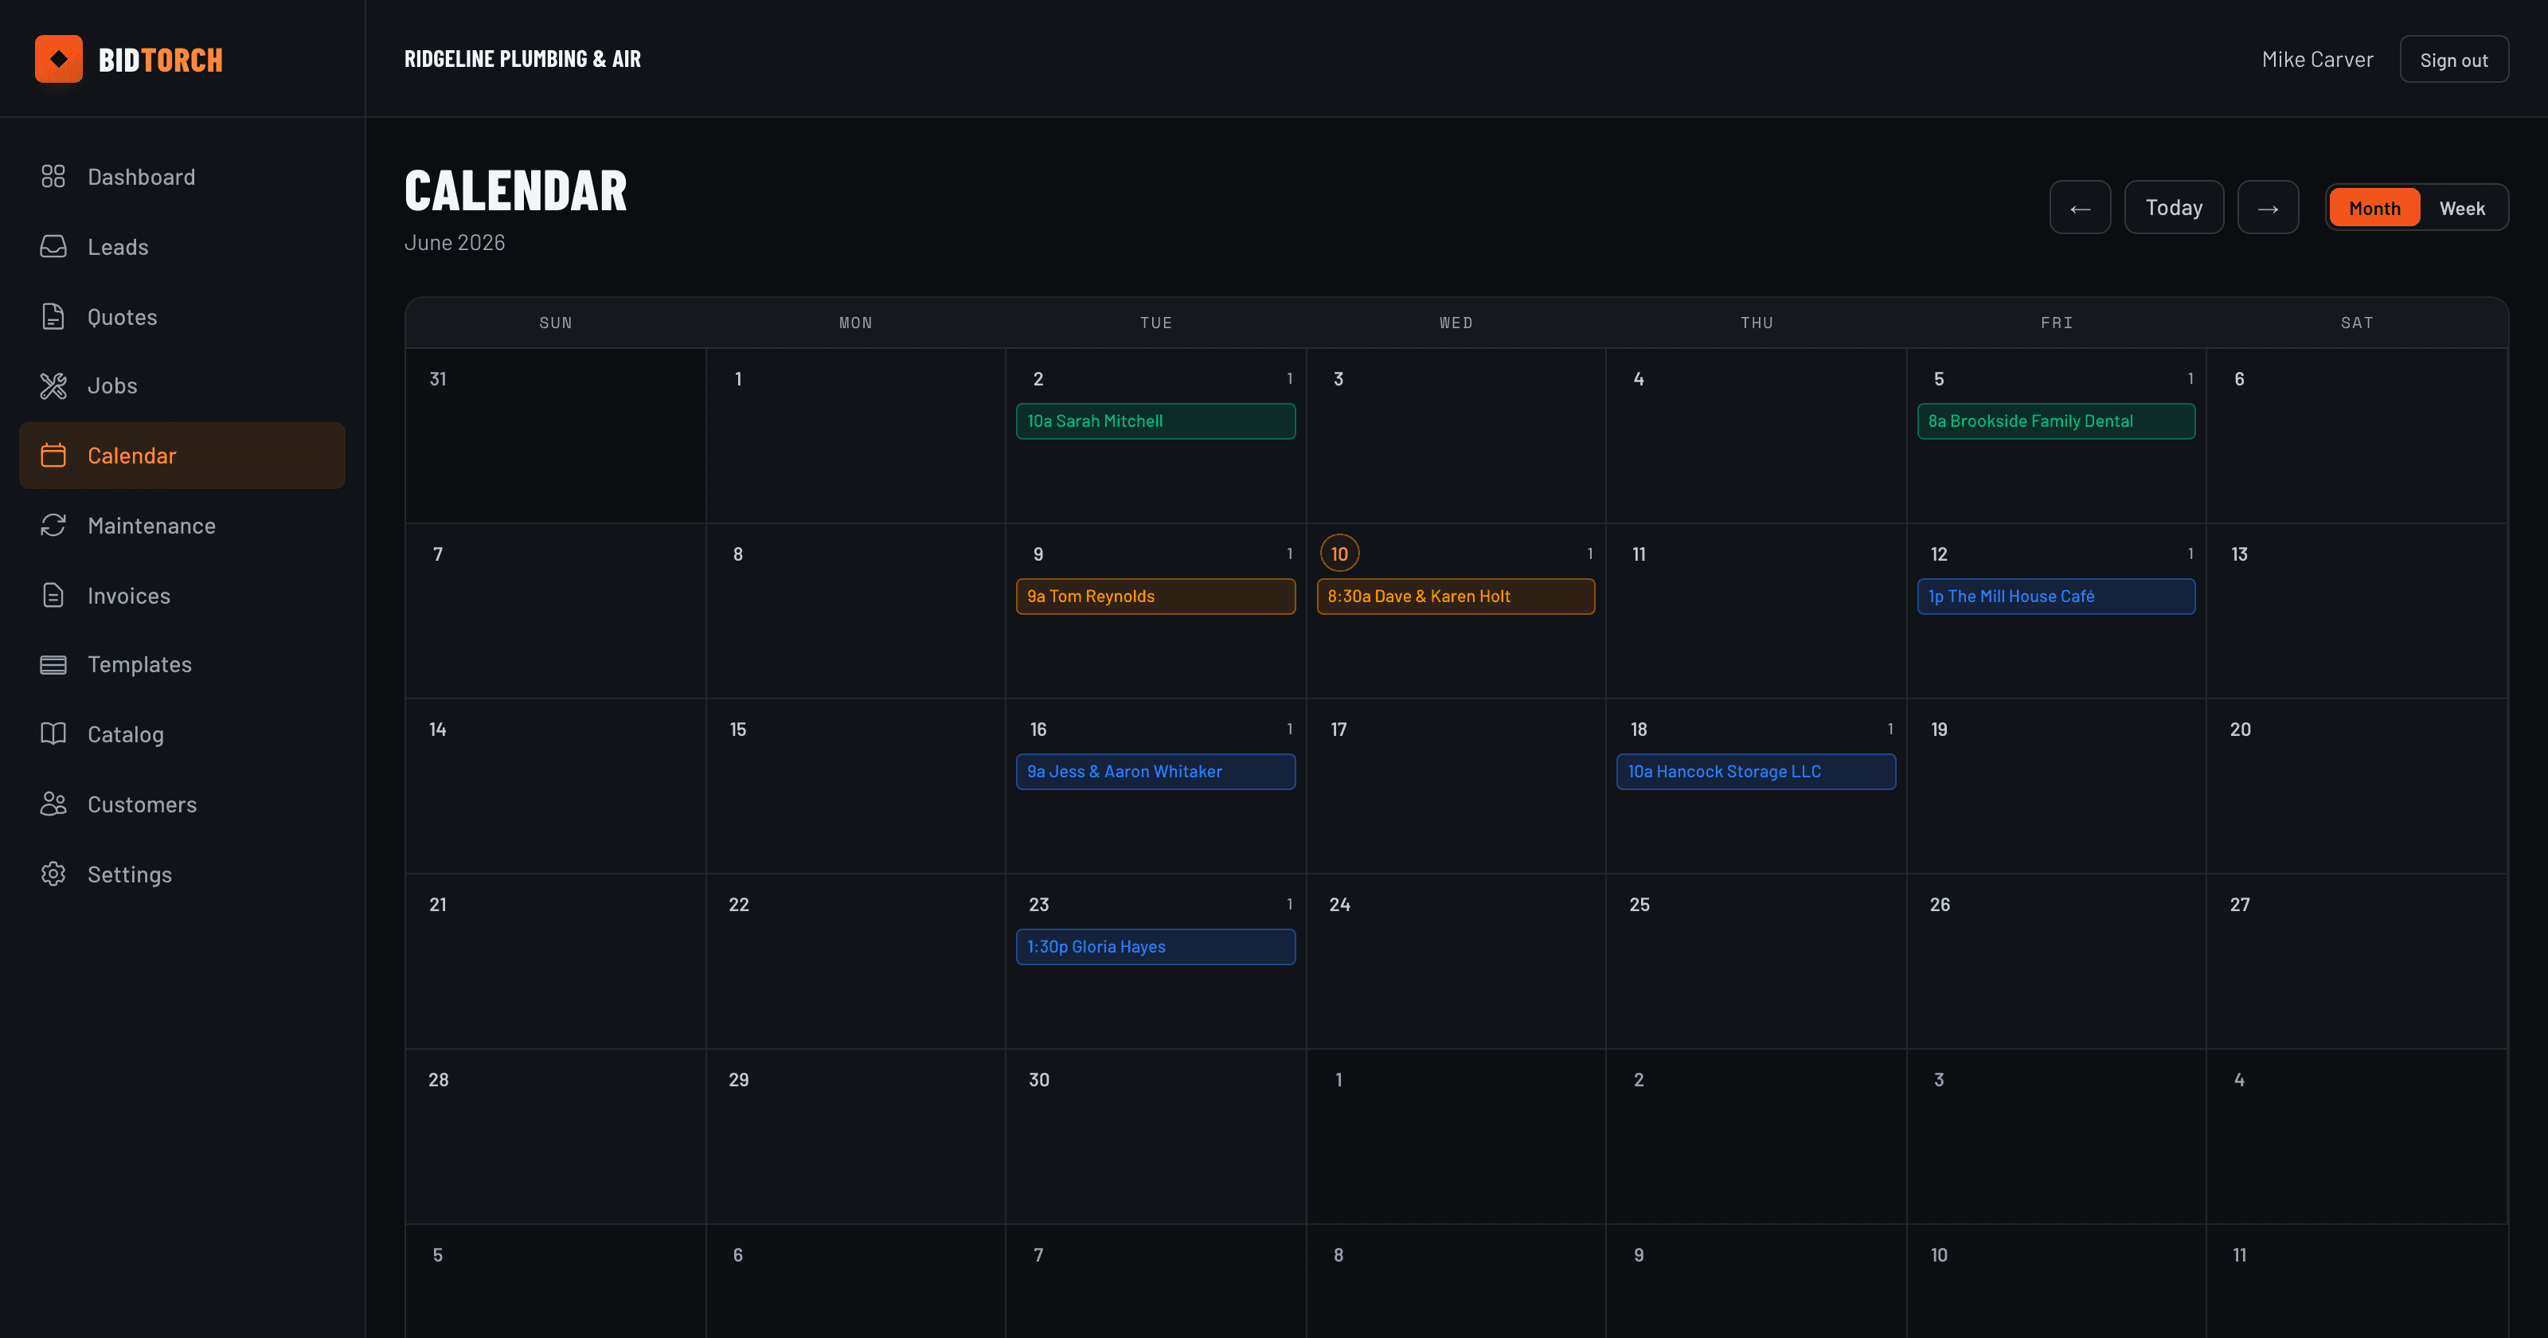Go to previous month with the left arrow
Screen dimensions: 2548x1338
(2080, 208)
